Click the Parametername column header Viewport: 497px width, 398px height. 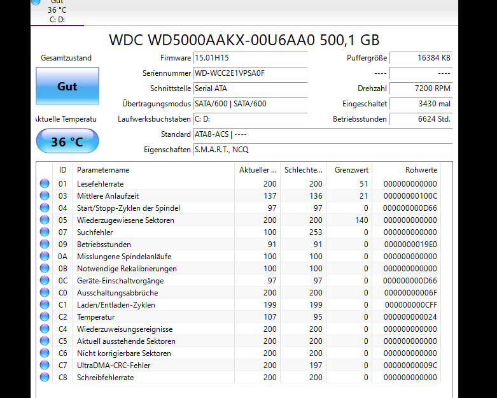point(154,170)
